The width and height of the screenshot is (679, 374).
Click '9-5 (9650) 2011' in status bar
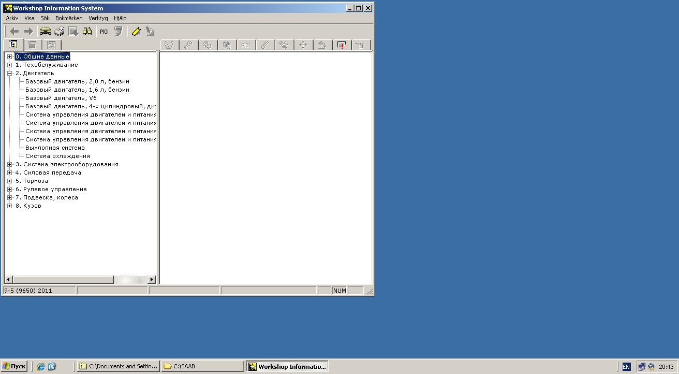click(28, 291)
